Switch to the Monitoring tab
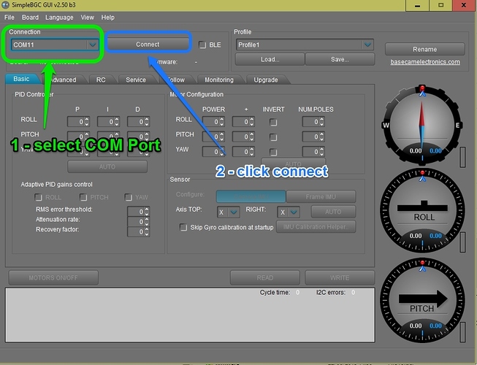 tap(219, 80)
